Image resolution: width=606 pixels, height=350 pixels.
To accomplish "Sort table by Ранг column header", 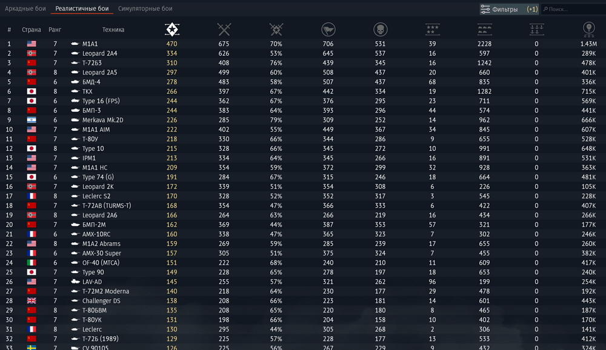I will tap(55, 30).
